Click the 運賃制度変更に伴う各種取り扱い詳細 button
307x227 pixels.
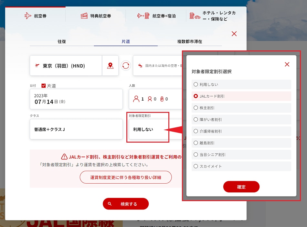pos(126,177)
